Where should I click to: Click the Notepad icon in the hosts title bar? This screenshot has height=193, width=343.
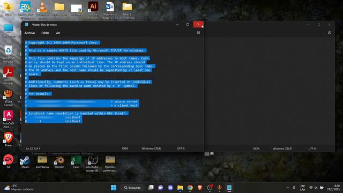27,25
